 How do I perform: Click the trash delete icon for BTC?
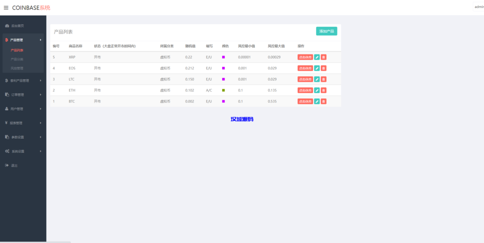324,101
